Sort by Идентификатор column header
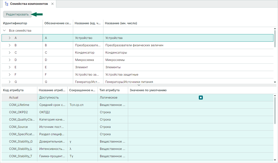Image resolution: width=278 pixels, height=163 pixels. 15,23
